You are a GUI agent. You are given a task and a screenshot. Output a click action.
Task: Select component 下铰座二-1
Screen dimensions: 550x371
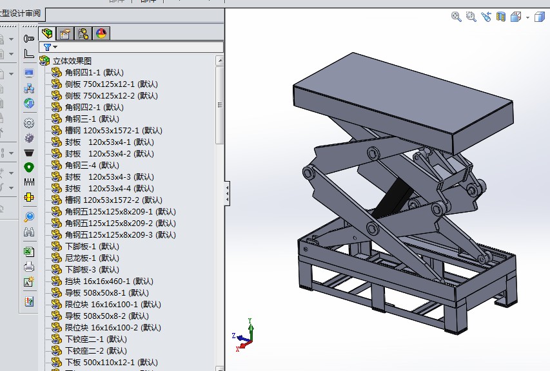(96, 339)
